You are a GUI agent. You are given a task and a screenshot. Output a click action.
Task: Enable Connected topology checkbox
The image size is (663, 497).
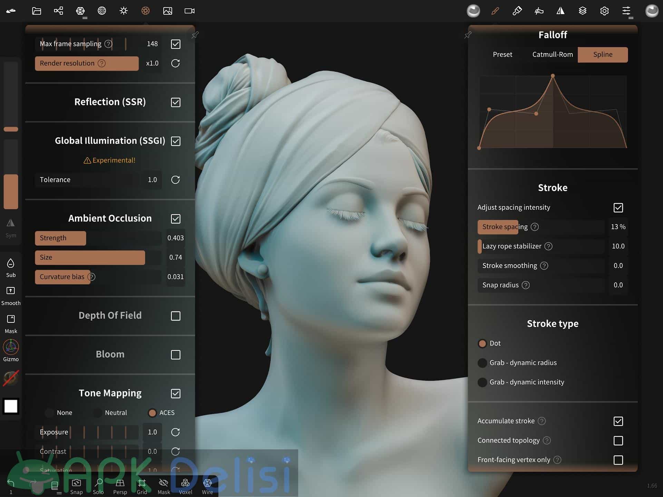coord(618,440)
